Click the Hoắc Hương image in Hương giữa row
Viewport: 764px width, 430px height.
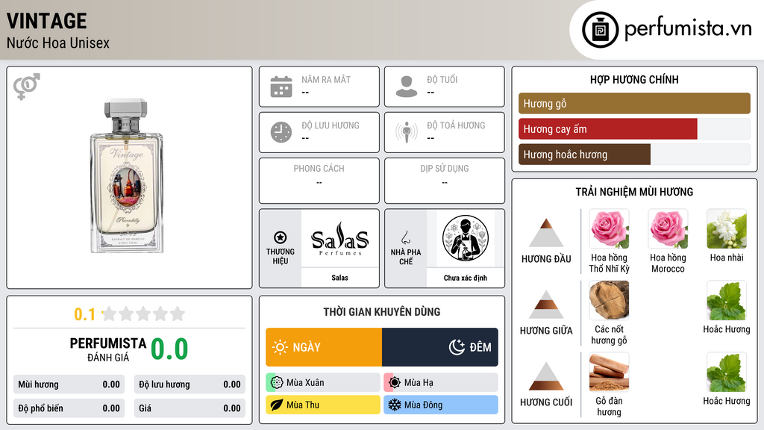[x=727, y=300]
